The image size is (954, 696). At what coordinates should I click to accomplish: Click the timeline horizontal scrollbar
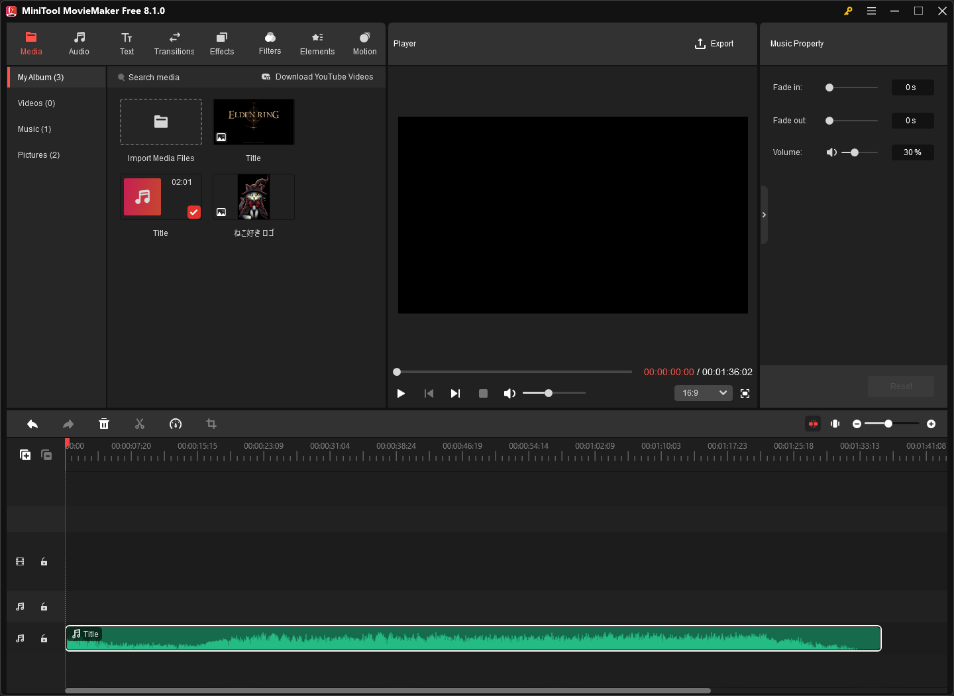pos(388,691)
